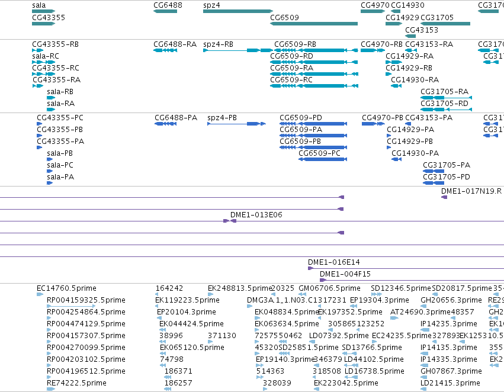Click the CG14929-RA transcript
The width and height of the screenshot is (504, 392).
(394, 62)
